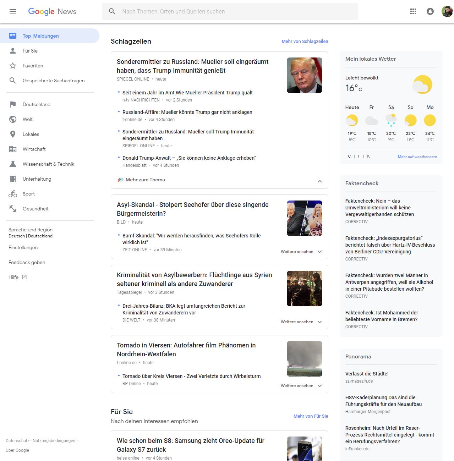Image resolution: width=454 pixels, height=461 pixels.
Task: Open the Samsung Oreo-Update Galaxy S7 headline
Action: tap(191, 445)
